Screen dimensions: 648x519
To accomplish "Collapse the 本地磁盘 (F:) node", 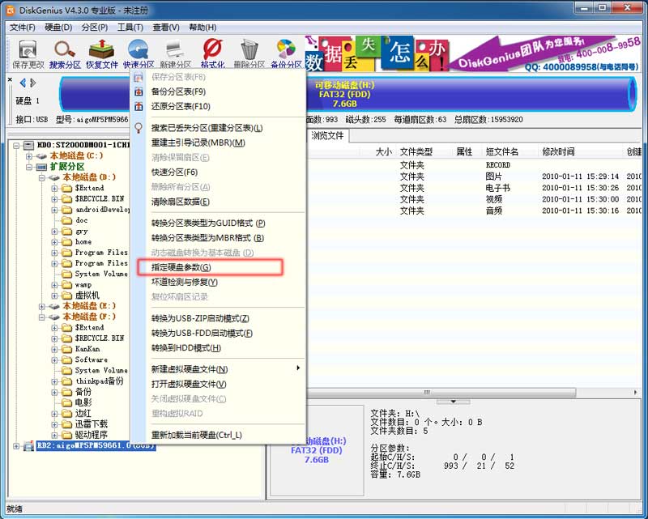I will tap(42, 317).
